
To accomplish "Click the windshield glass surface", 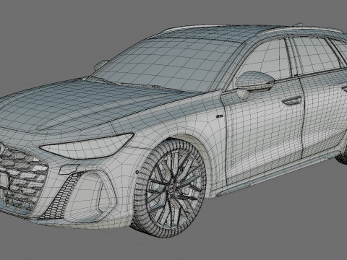I will click(x=166, y=64).
